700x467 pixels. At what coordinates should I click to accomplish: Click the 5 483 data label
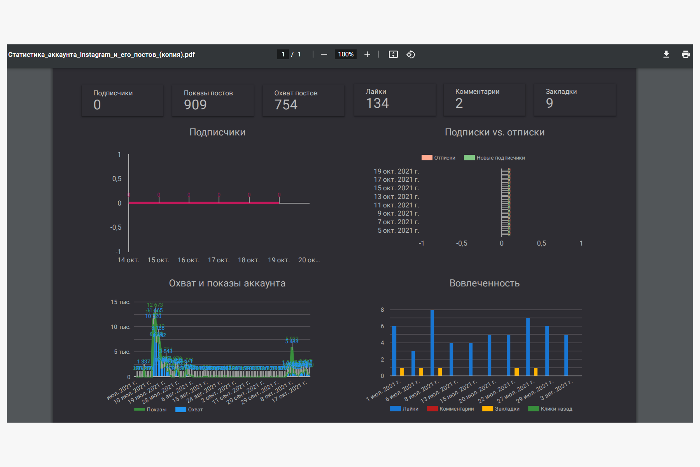(292, 342)
